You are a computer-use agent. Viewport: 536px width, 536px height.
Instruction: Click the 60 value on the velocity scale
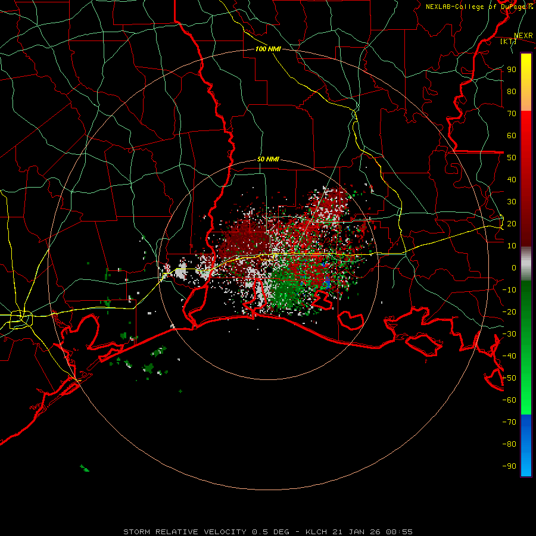[512, 136]
